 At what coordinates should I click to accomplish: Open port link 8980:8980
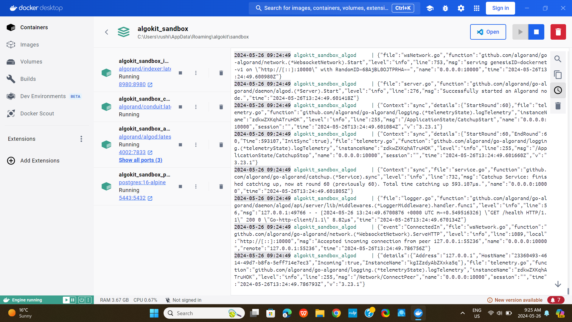click(x=132, y=84)
